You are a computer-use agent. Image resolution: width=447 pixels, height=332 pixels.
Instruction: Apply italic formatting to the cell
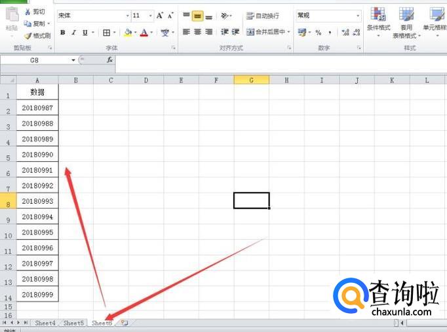coord(73,32)
